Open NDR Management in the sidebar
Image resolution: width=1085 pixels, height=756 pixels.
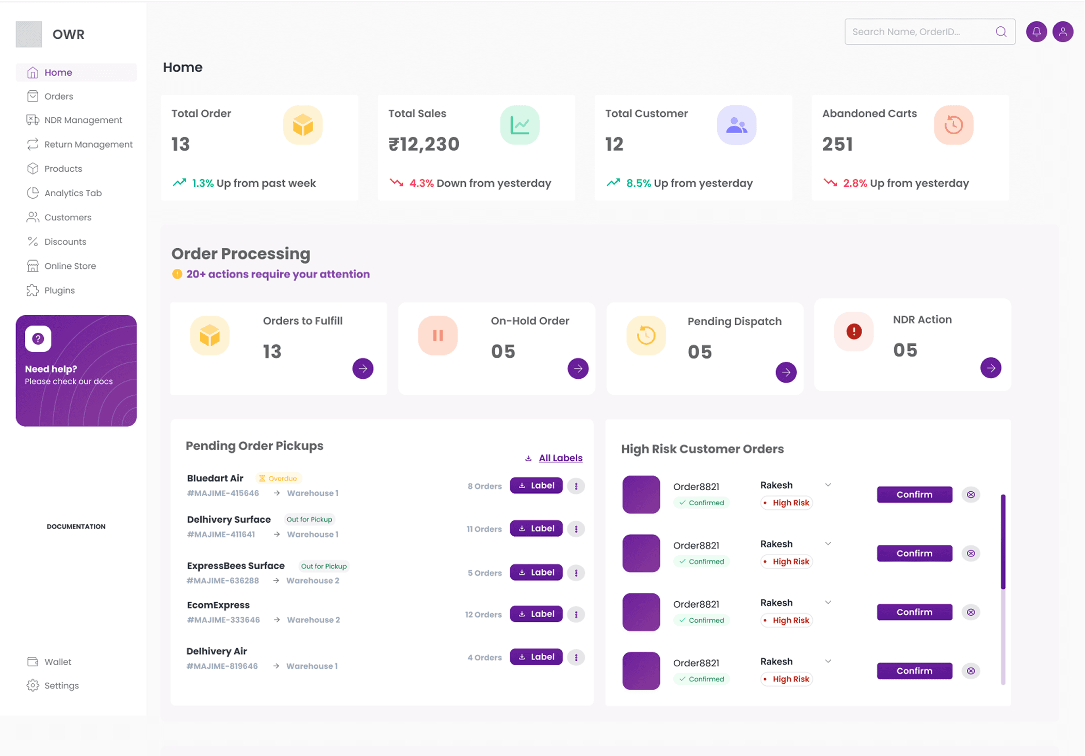tap(83, 120)
